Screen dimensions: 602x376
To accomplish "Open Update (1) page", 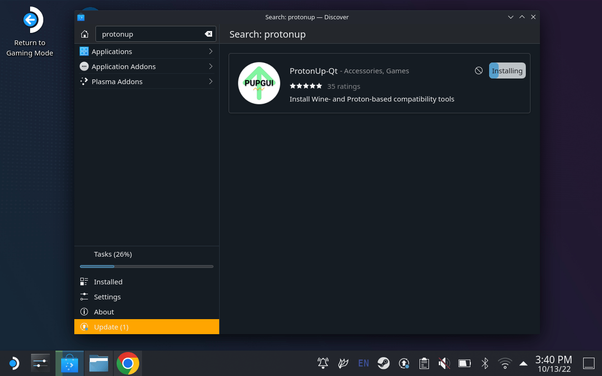I will pos(147,327).
